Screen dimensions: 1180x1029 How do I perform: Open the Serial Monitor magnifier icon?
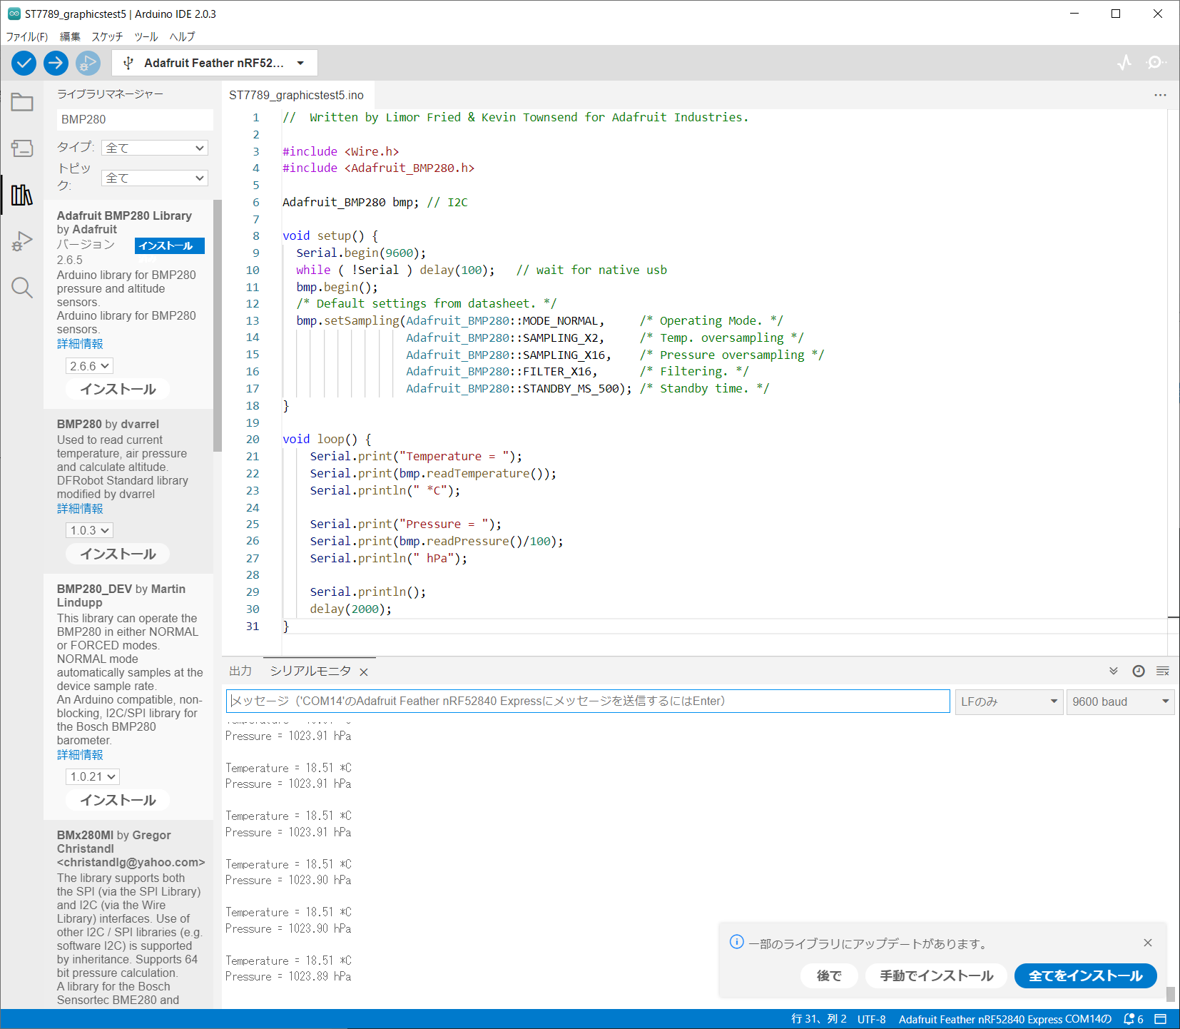[x=1155, y=63]
